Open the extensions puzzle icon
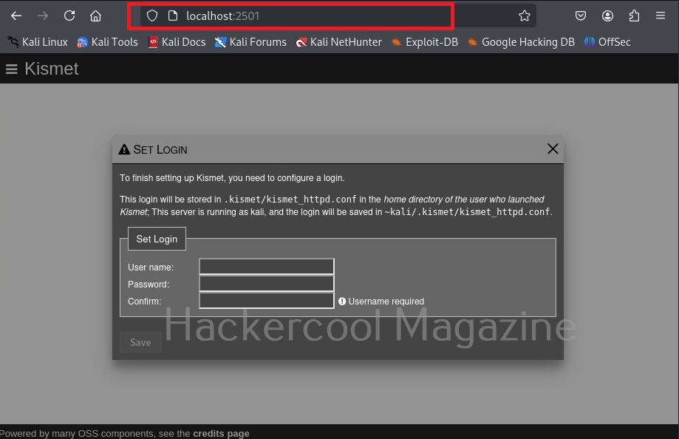 tap(634, 16)
